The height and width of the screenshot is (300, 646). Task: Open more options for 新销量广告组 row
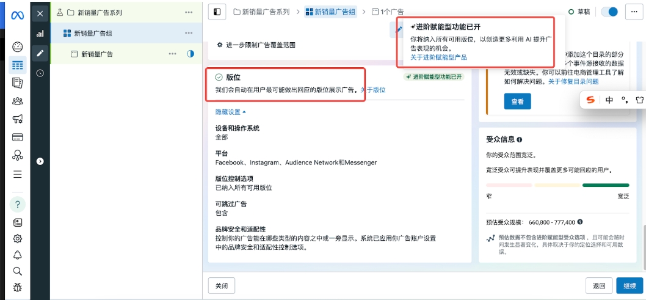(189, 33)
